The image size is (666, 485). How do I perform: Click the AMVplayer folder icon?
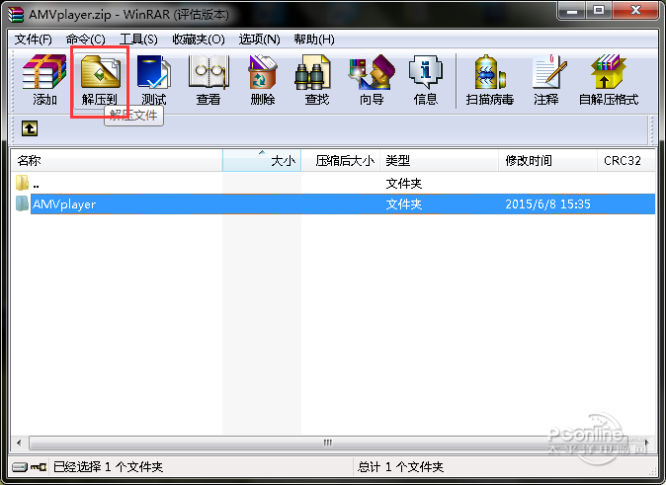pos(22,203)
